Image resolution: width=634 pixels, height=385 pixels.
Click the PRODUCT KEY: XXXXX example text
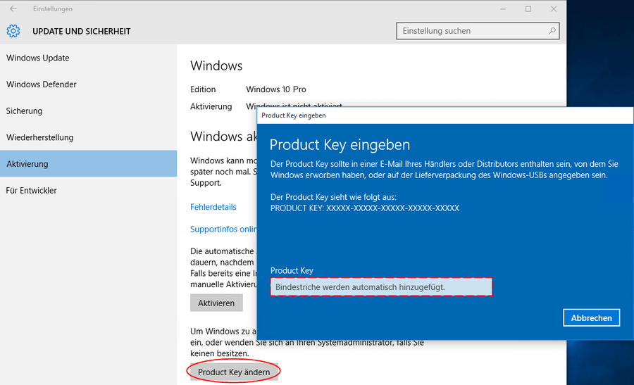(365, 208)
